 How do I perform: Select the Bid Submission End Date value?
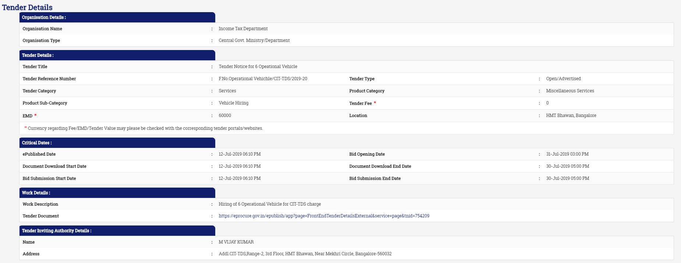[x=567, y=178]
